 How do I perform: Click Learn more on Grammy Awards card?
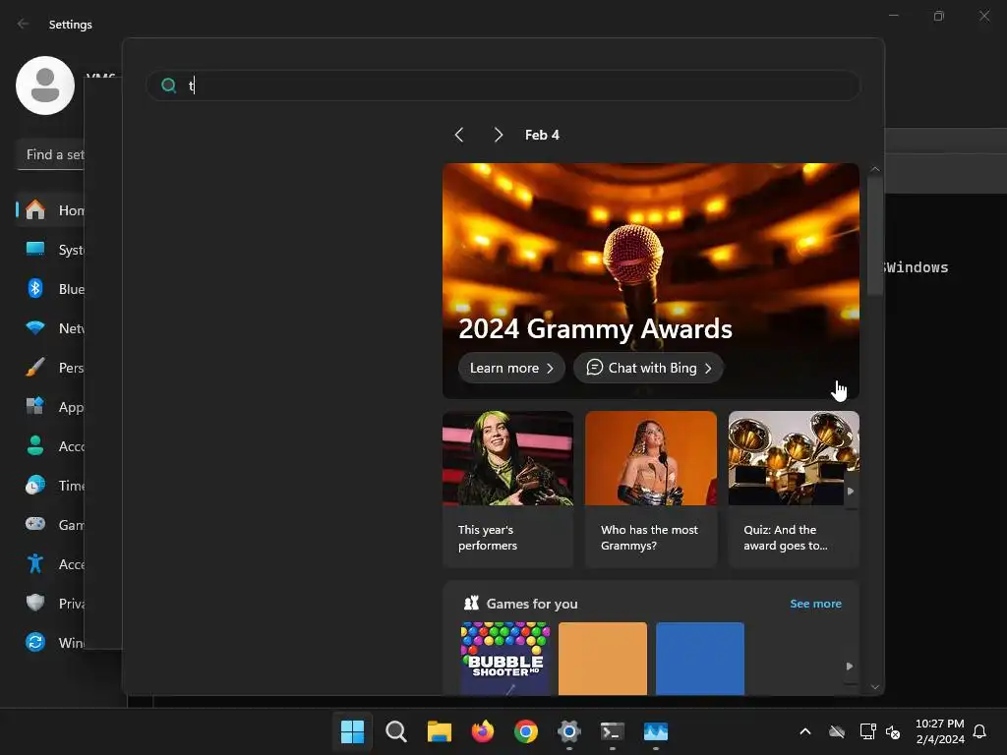click(511, 368)
